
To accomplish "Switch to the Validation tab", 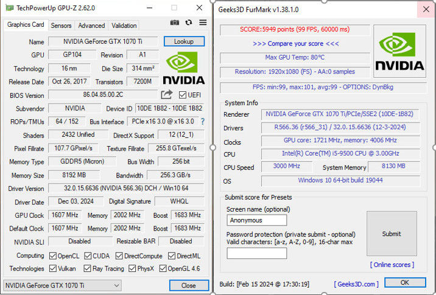I will pos(124,26).
